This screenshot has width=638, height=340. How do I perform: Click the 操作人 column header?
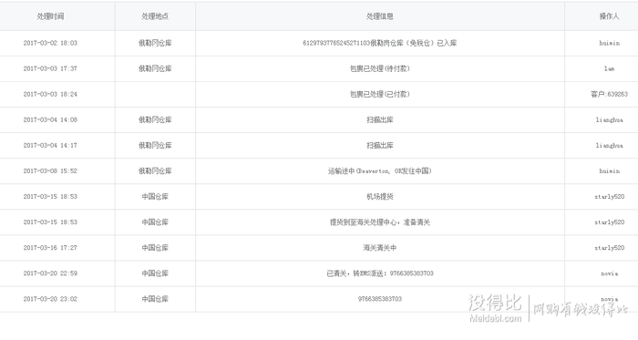[609, 16]
